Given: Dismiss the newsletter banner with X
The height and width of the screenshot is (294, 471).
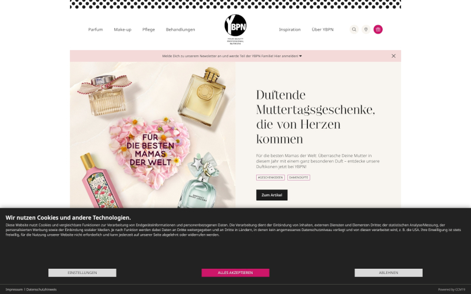Looking at the screenshot, I should coord(393,56).
